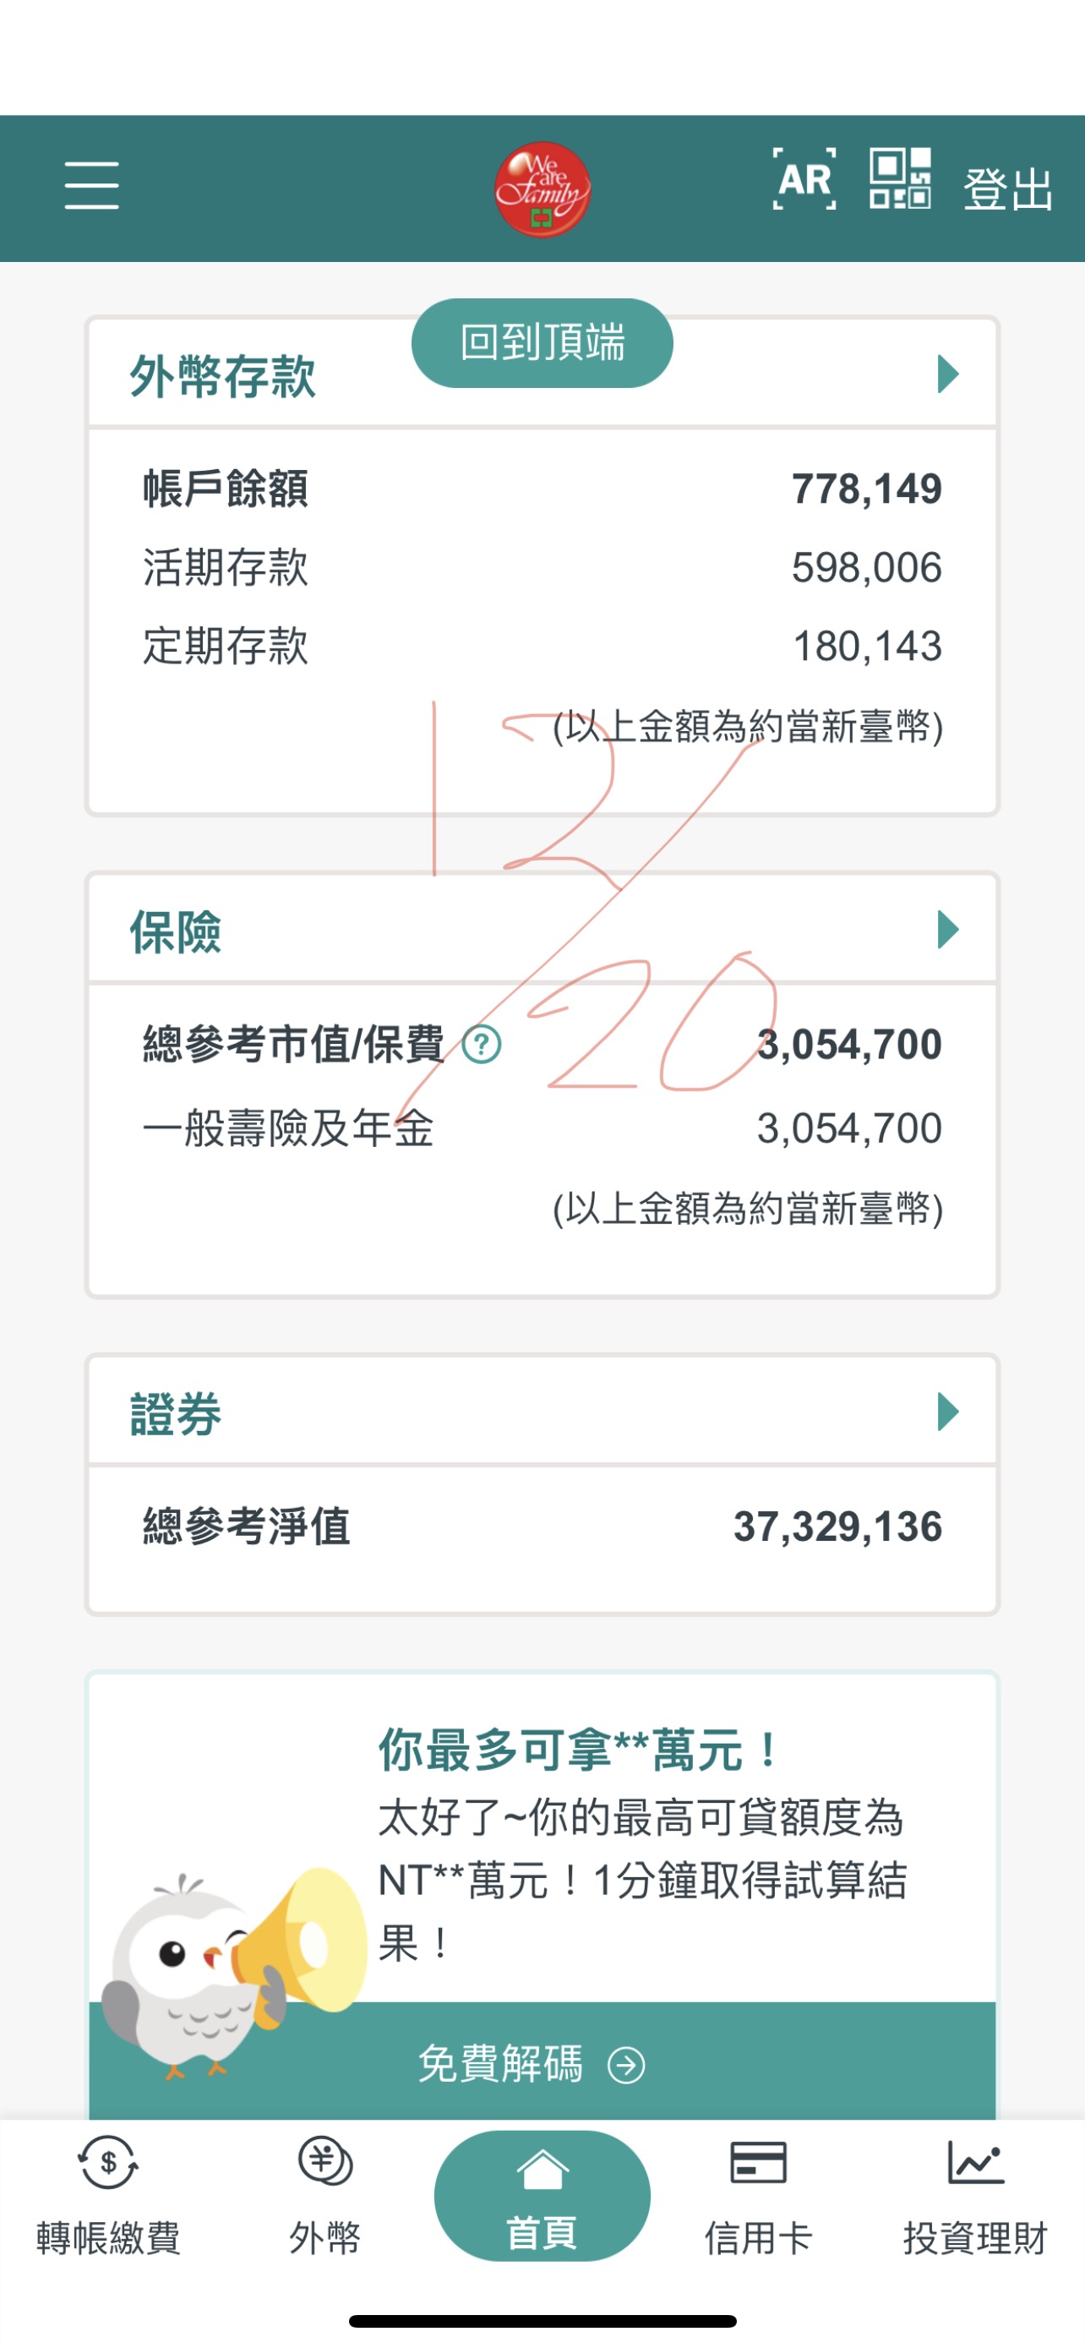Select the 總參考淨值 securities row
Image resolution: width=1085 pixels, height=2348 pixels.
(542, 1526)
